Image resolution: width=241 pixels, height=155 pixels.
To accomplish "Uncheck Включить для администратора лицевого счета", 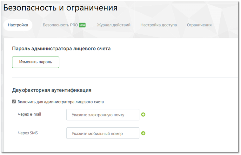I will [x=14, y=102].
